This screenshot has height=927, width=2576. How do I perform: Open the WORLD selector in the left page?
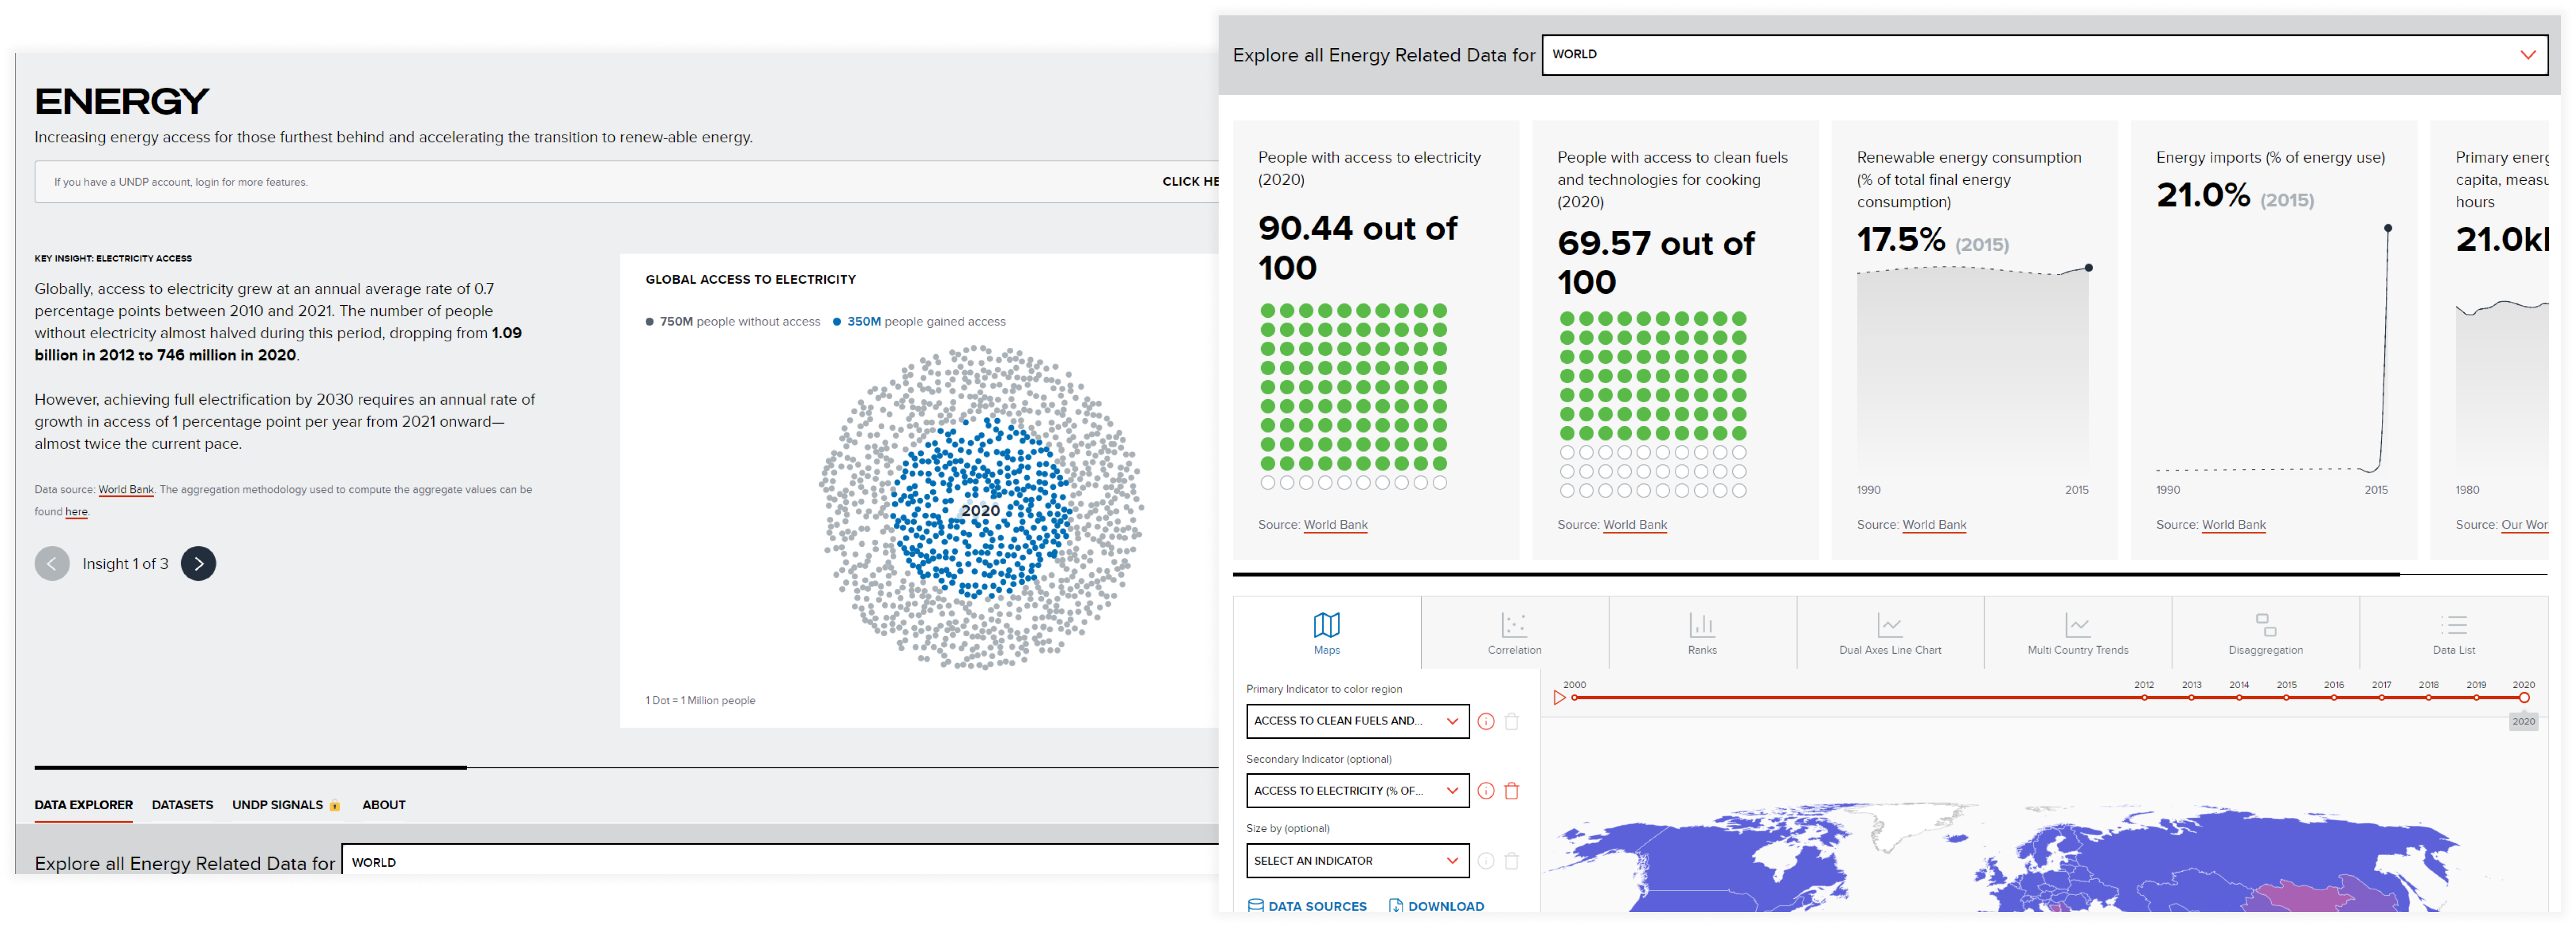tap(779, 860)
